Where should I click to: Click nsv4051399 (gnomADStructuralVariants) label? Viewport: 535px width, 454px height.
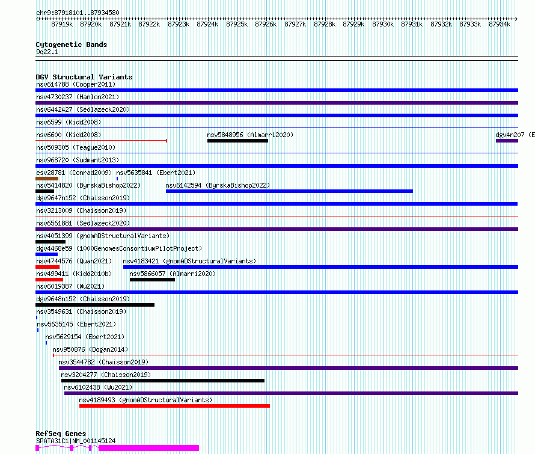coord(103,236)
